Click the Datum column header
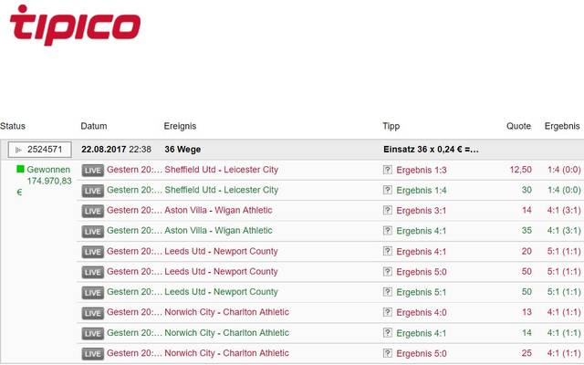584x365 pixels. [x=94, y=126]
